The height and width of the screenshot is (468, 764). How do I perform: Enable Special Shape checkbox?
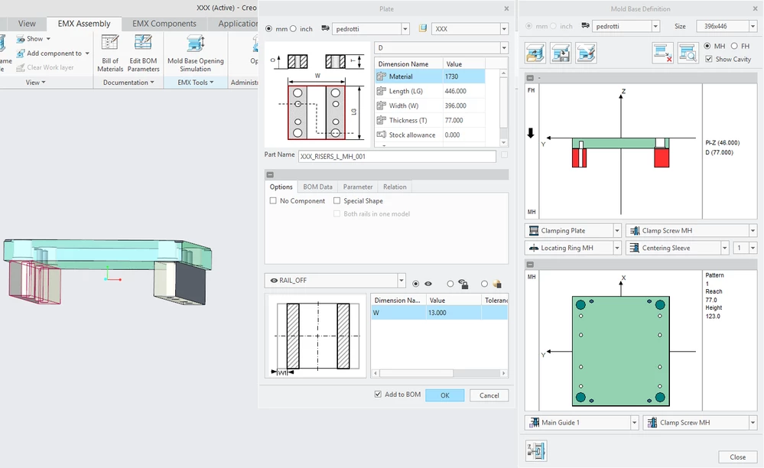pos(336,200)
